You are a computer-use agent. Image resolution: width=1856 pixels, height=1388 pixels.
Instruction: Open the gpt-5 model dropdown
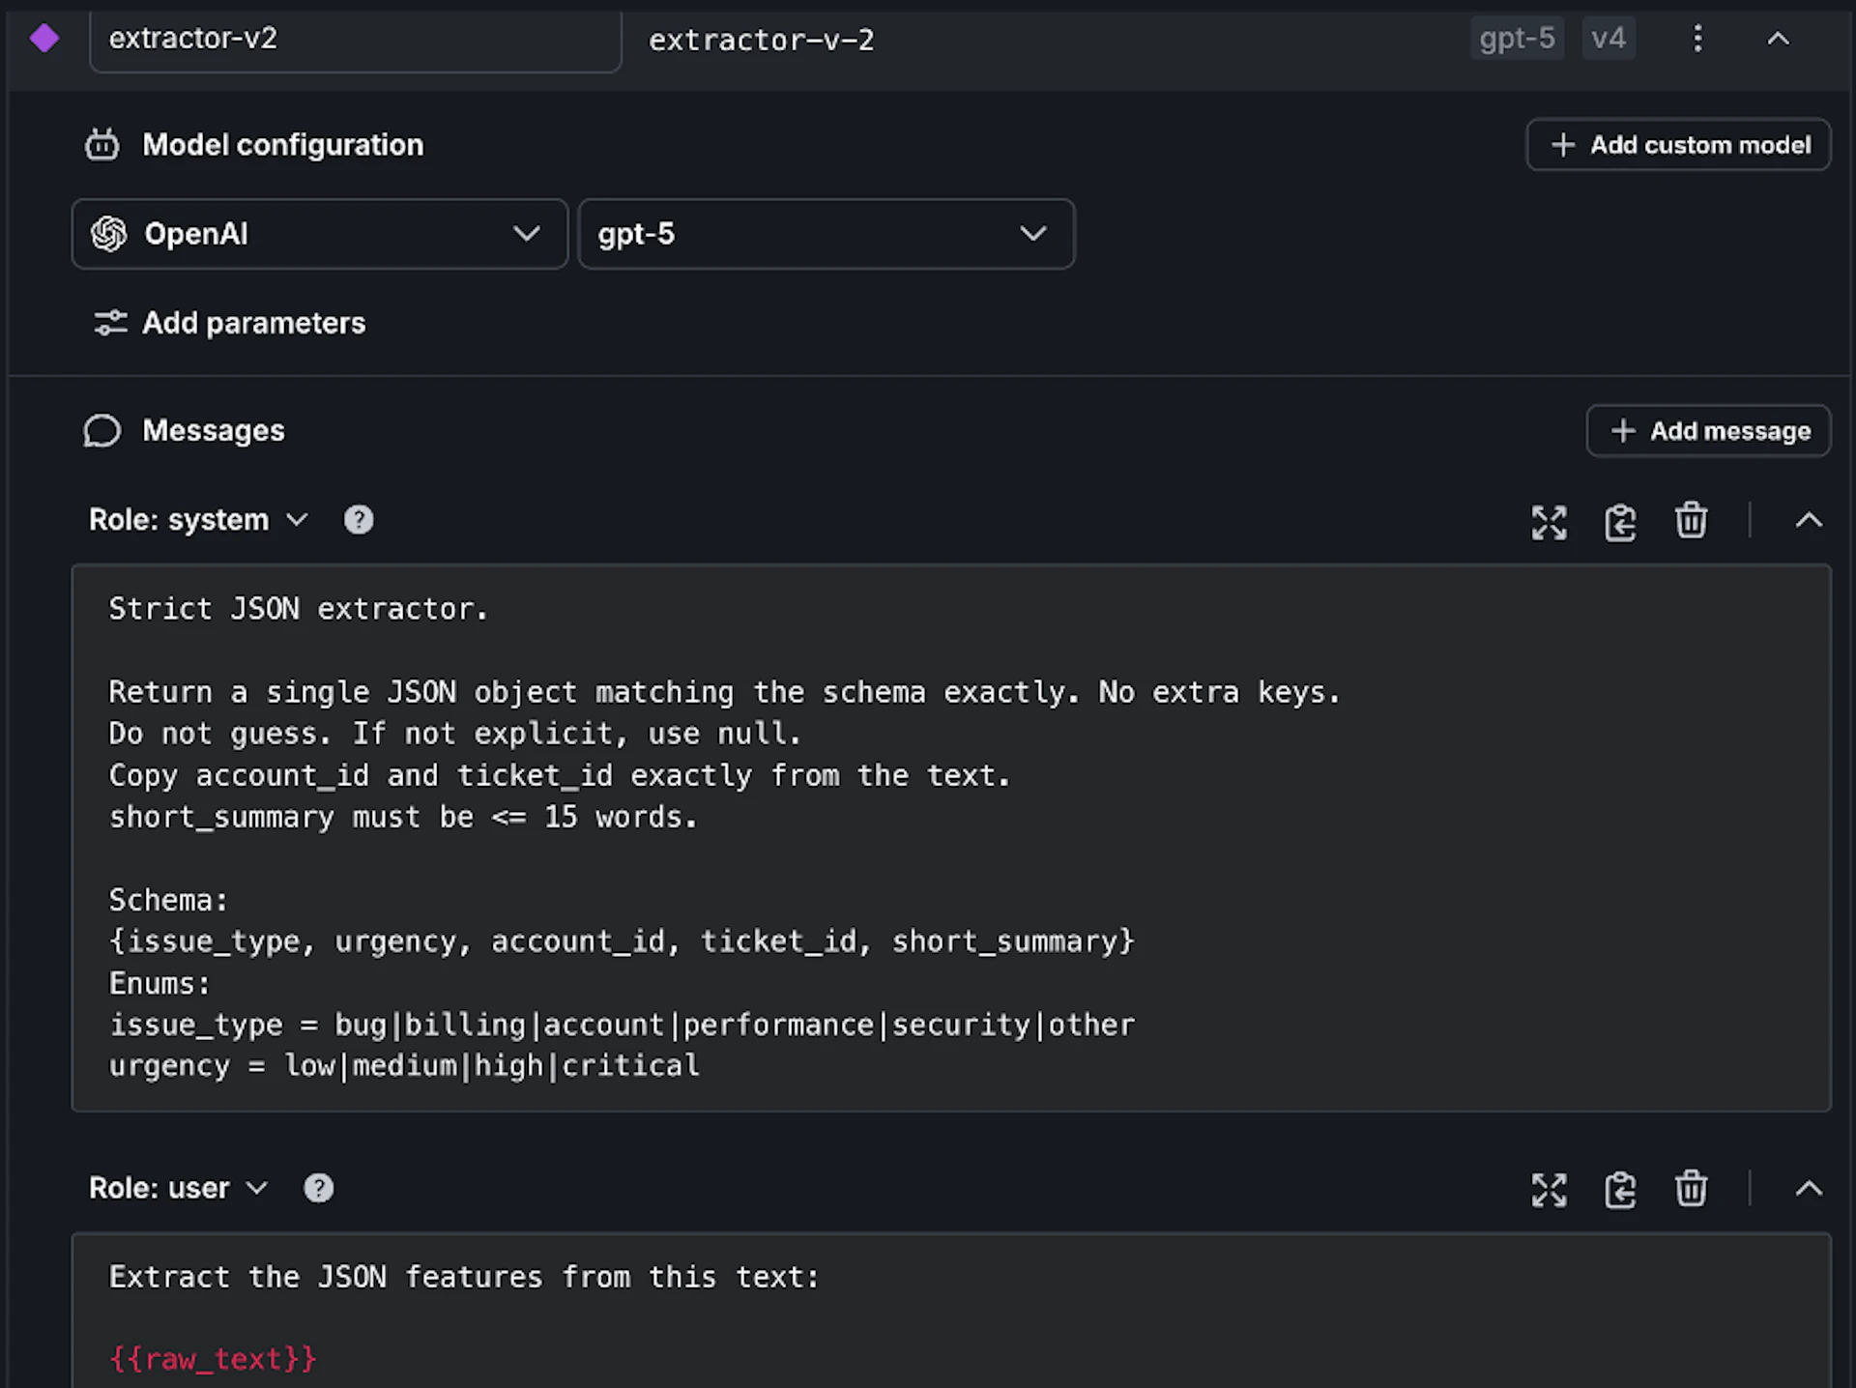tap(826, 234)
